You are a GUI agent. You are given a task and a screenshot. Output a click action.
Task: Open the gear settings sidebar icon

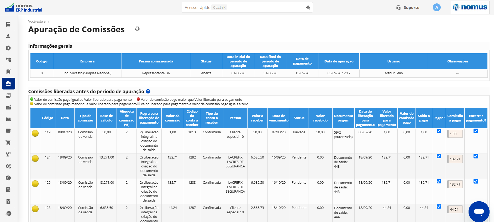(x=8, y=48)
